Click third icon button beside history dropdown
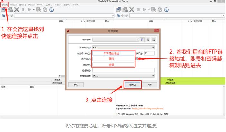Screen dimensions: 226x132 153,40
